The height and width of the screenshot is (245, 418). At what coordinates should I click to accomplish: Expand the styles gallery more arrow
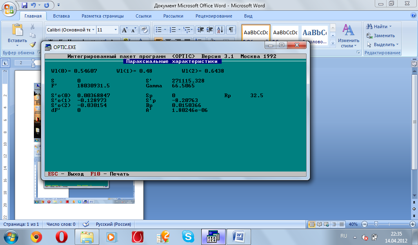[x=333, y=43]
